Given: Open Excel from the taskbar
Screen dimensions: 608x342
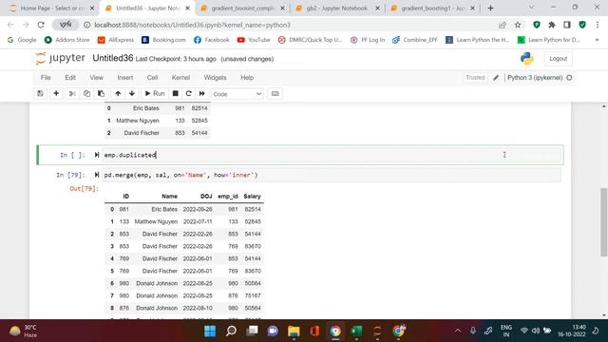Looking at the screenshot, I should pos(356,331).
